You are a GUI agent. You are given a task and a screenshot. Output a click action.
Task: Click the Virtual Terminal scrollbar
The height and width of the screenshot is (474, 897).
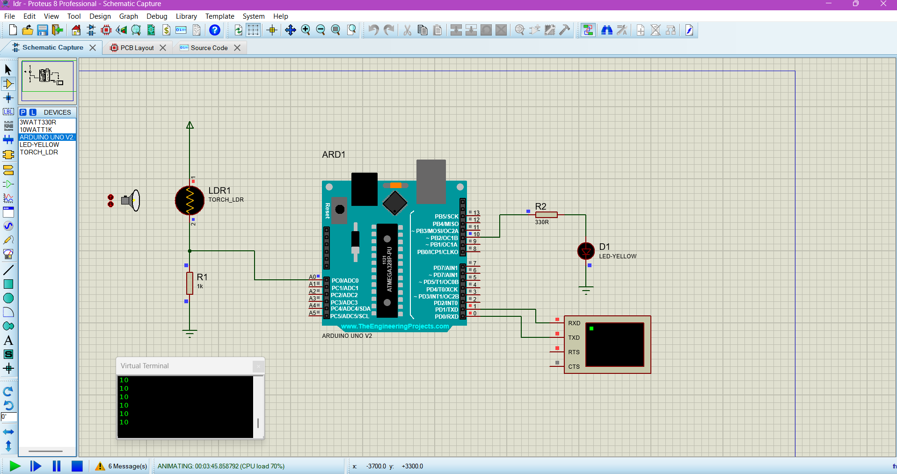[x=258, y=423]
